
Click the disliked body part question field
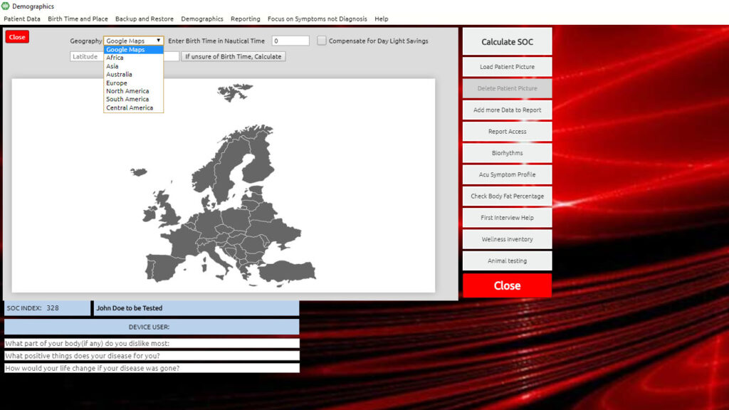[x=152, y=344]
